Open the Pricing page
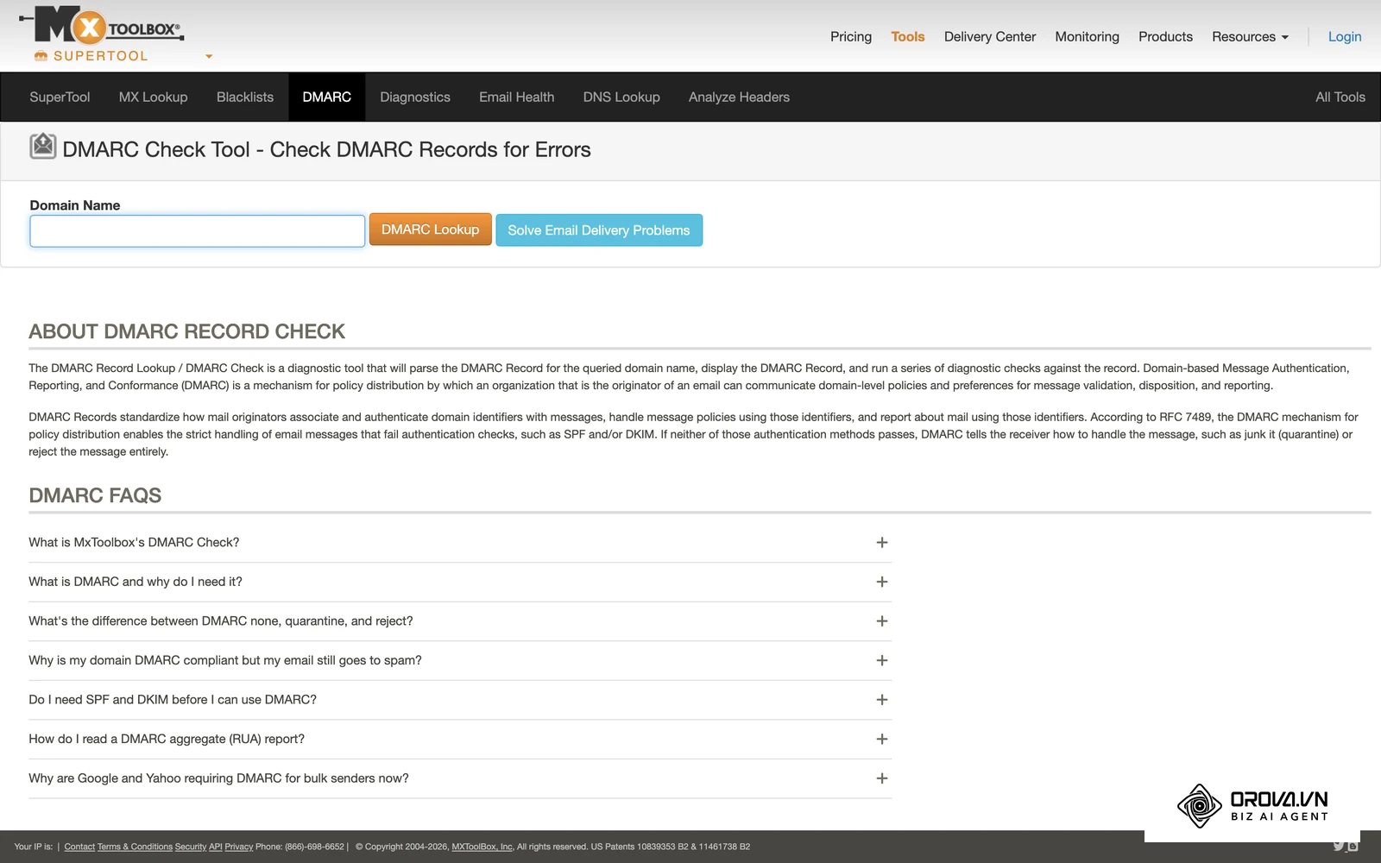The width and height of the screenshot is (1381, 863). (851, 36)
